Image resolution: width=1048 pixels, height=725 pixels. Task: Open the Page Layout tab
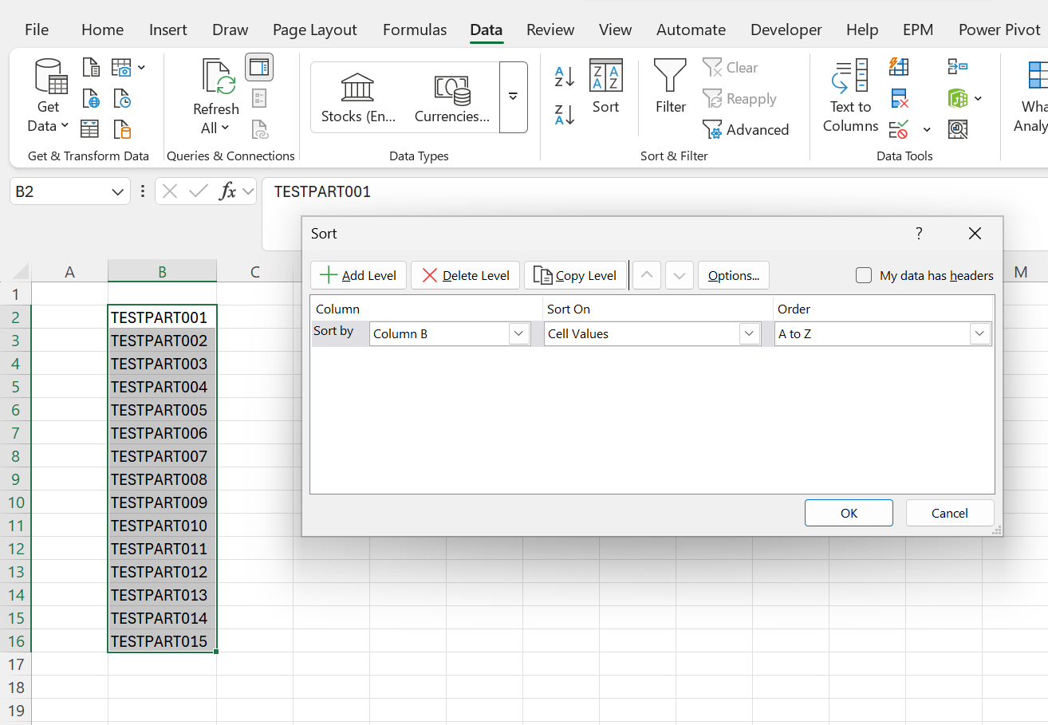pos(314,30)
